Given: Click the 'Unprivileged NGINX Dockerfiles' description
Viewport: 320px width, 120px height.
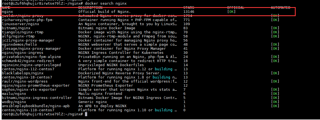Looking at the screenshot, I should pyautogui.click(x=111, y=65).
